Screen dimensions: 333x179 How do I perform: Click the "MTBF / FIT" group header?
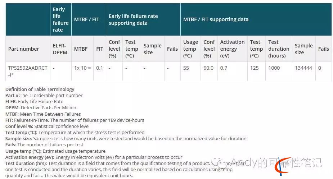coord(86,19)
